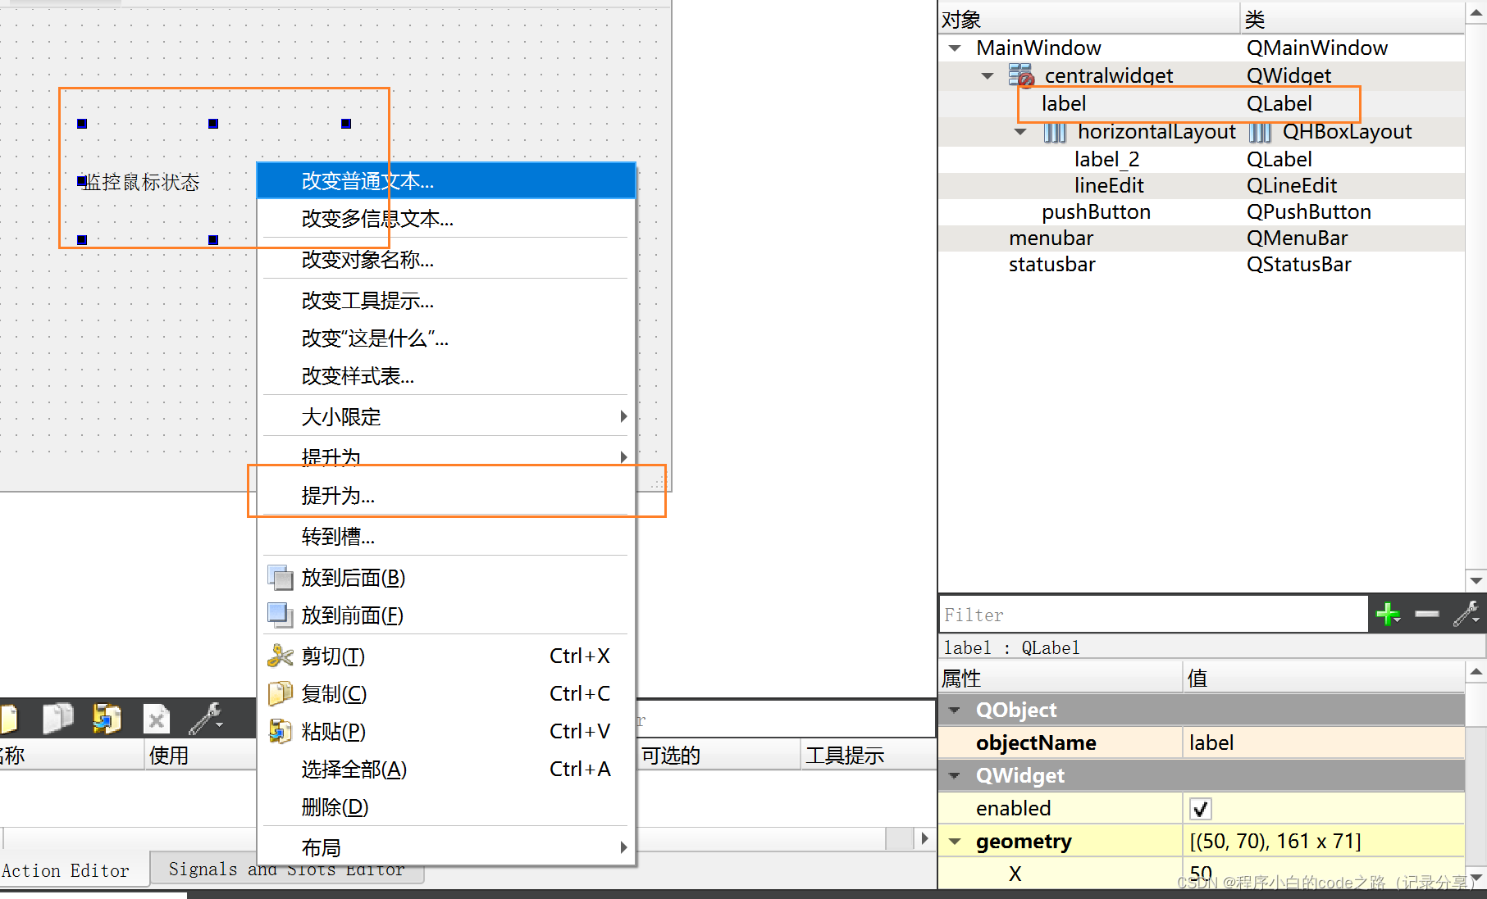Collapse the horizontalLayout tree node
Image resolution: width=1487 pixels, height=899 pixels.
click(x=1020, y=132)
